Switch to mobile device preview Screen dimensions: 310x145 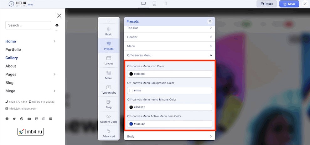[165, 4]
